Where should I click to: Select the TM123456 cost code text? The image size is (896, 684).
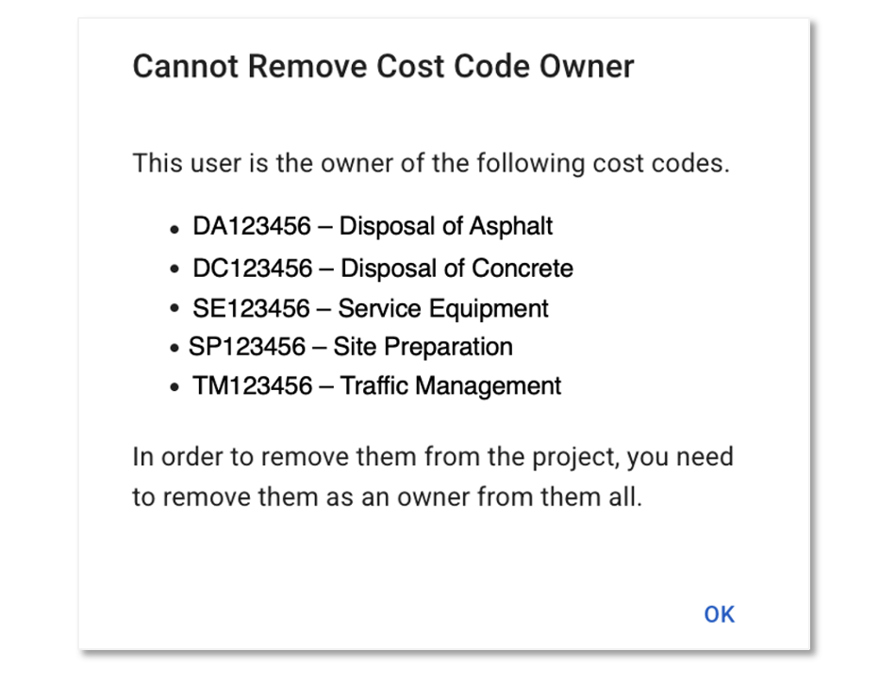pos(253,386)
